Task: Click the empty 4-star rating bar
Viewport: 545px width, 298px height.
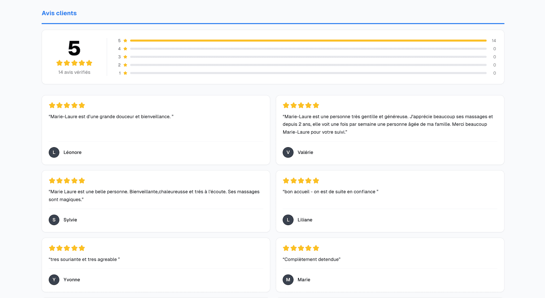Action: [308, 49]
